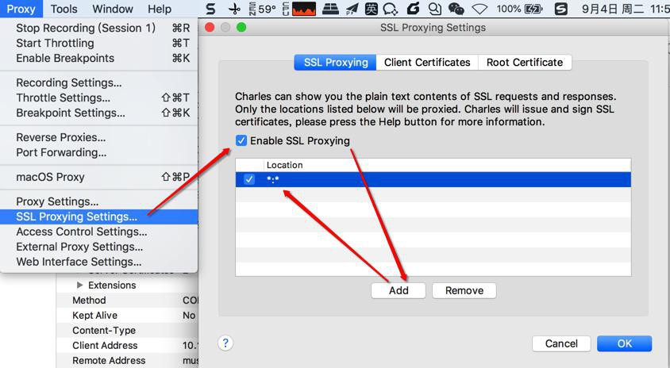670x368 pixels.
Task: Click the chat bubble ellipsis icon
Action: 391,9
